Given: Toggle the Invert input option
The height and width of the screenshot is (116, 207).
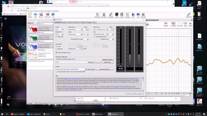Looking at the screenshot, I should [56, 46].
